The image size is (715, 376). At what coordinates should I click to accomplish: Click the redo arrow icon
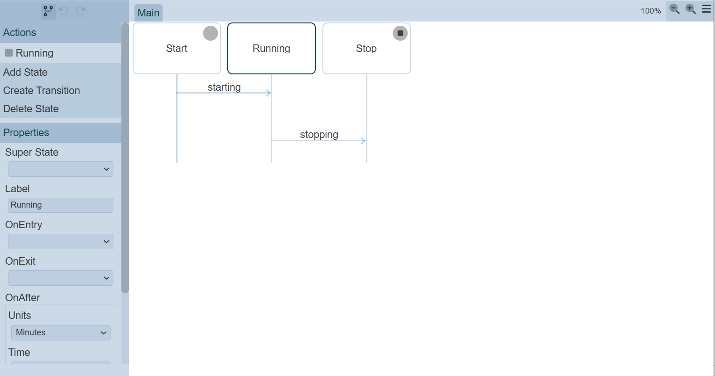coord(81,11)
